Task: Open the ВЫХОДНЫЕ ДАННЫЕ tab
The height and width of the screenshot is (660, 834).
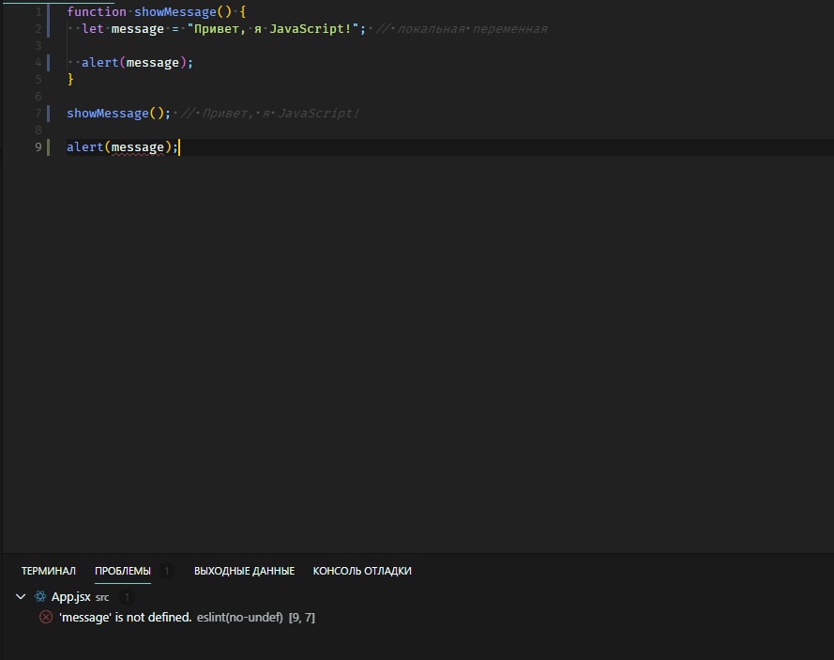Action: point(244,571)
